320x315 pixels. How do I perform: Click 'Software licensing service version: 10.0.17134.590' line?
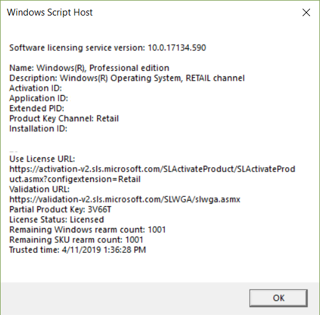click(107, 48)
